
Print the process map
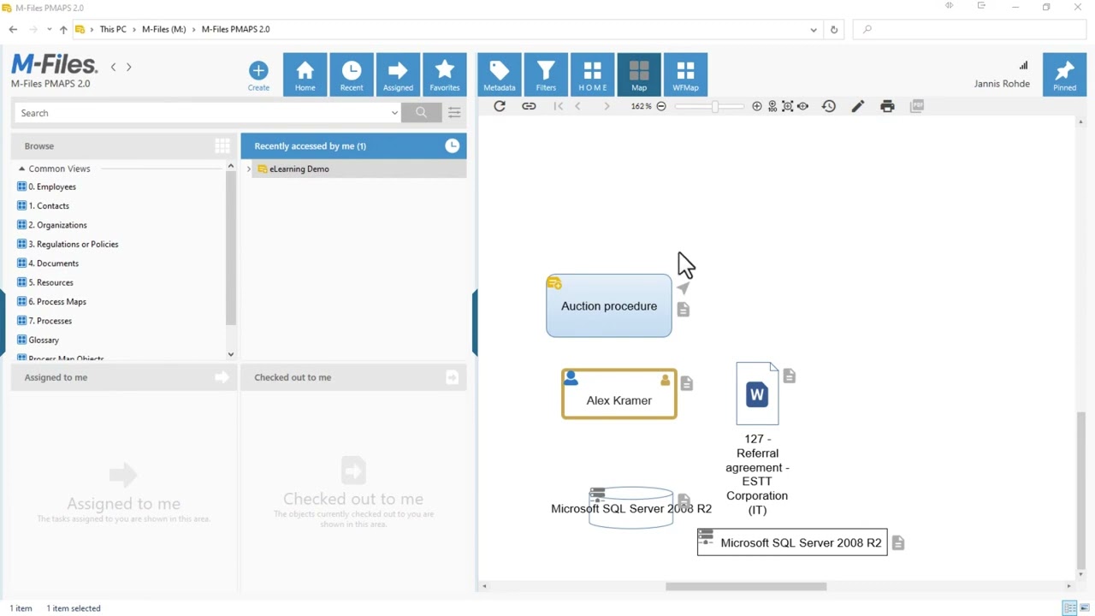tap(887, 106)
